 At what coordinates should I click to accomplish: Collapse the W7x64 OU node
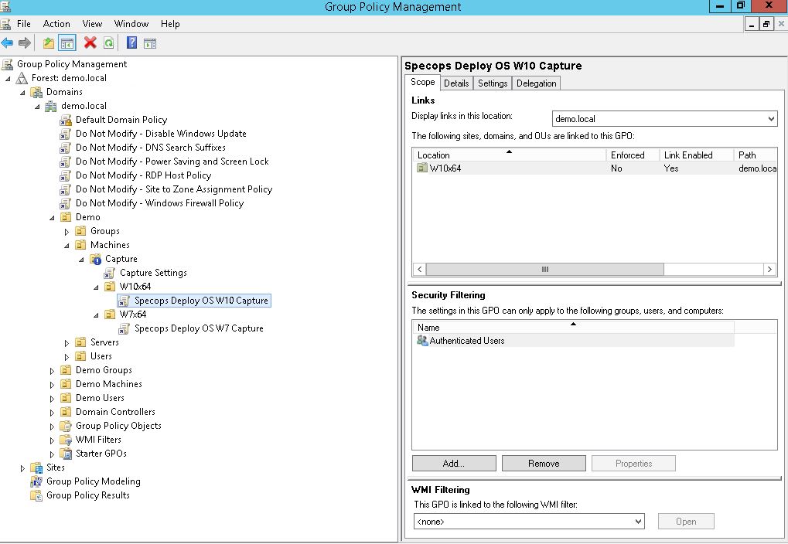96,315
